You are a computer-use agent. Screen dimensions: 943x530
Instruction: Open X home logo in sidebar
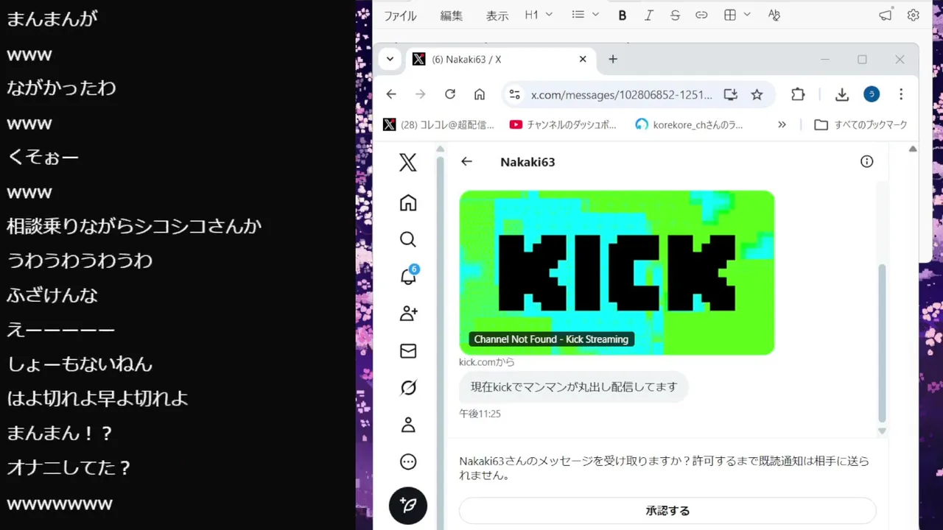[x=407, y=163]
